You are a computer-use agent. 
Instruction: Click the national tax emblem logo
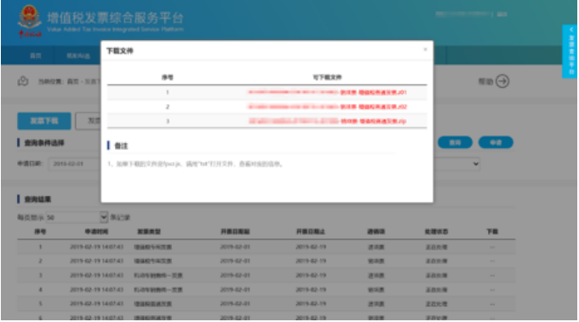pyautogui.click(x=30, y=20)
